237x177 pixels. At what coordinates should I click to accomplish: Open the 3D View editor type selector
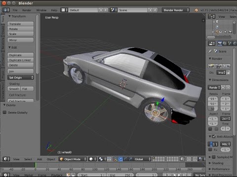(x=6, y=159)
